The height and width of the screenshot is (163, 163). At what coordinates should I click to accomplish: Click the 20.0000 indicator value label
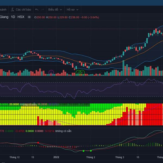click(14, 104)
